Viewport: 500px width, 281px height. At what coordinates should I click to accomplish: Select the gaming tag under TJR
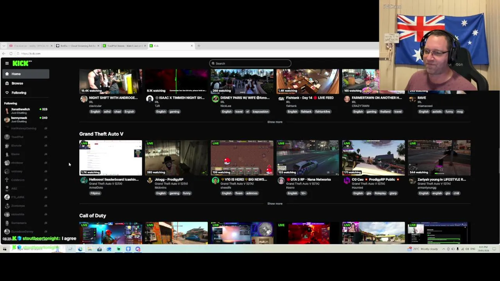174,112
